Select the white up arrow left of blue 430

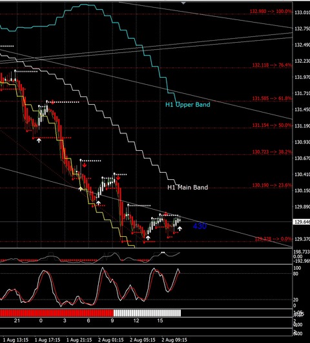tap(180, 229)
